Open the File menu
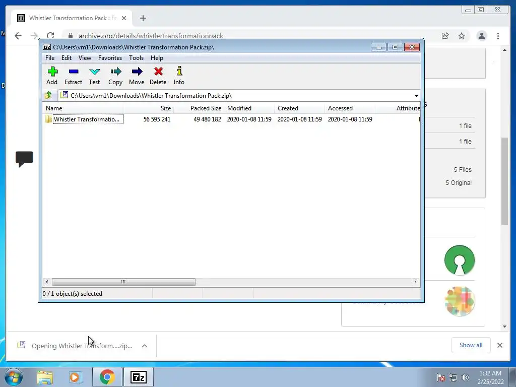The height and width of the screenshot is (387, 516). (50, 58)
